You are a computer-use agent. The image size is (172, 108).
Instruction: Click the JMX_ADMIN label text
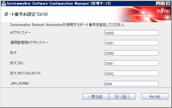(20, 83)
